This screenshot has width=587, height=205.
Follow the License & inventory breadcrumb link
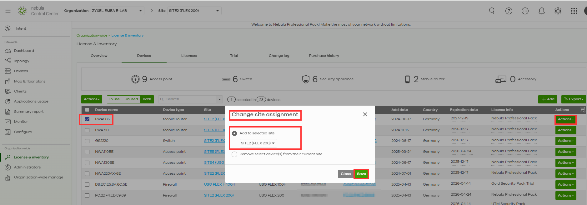point(128,35)
